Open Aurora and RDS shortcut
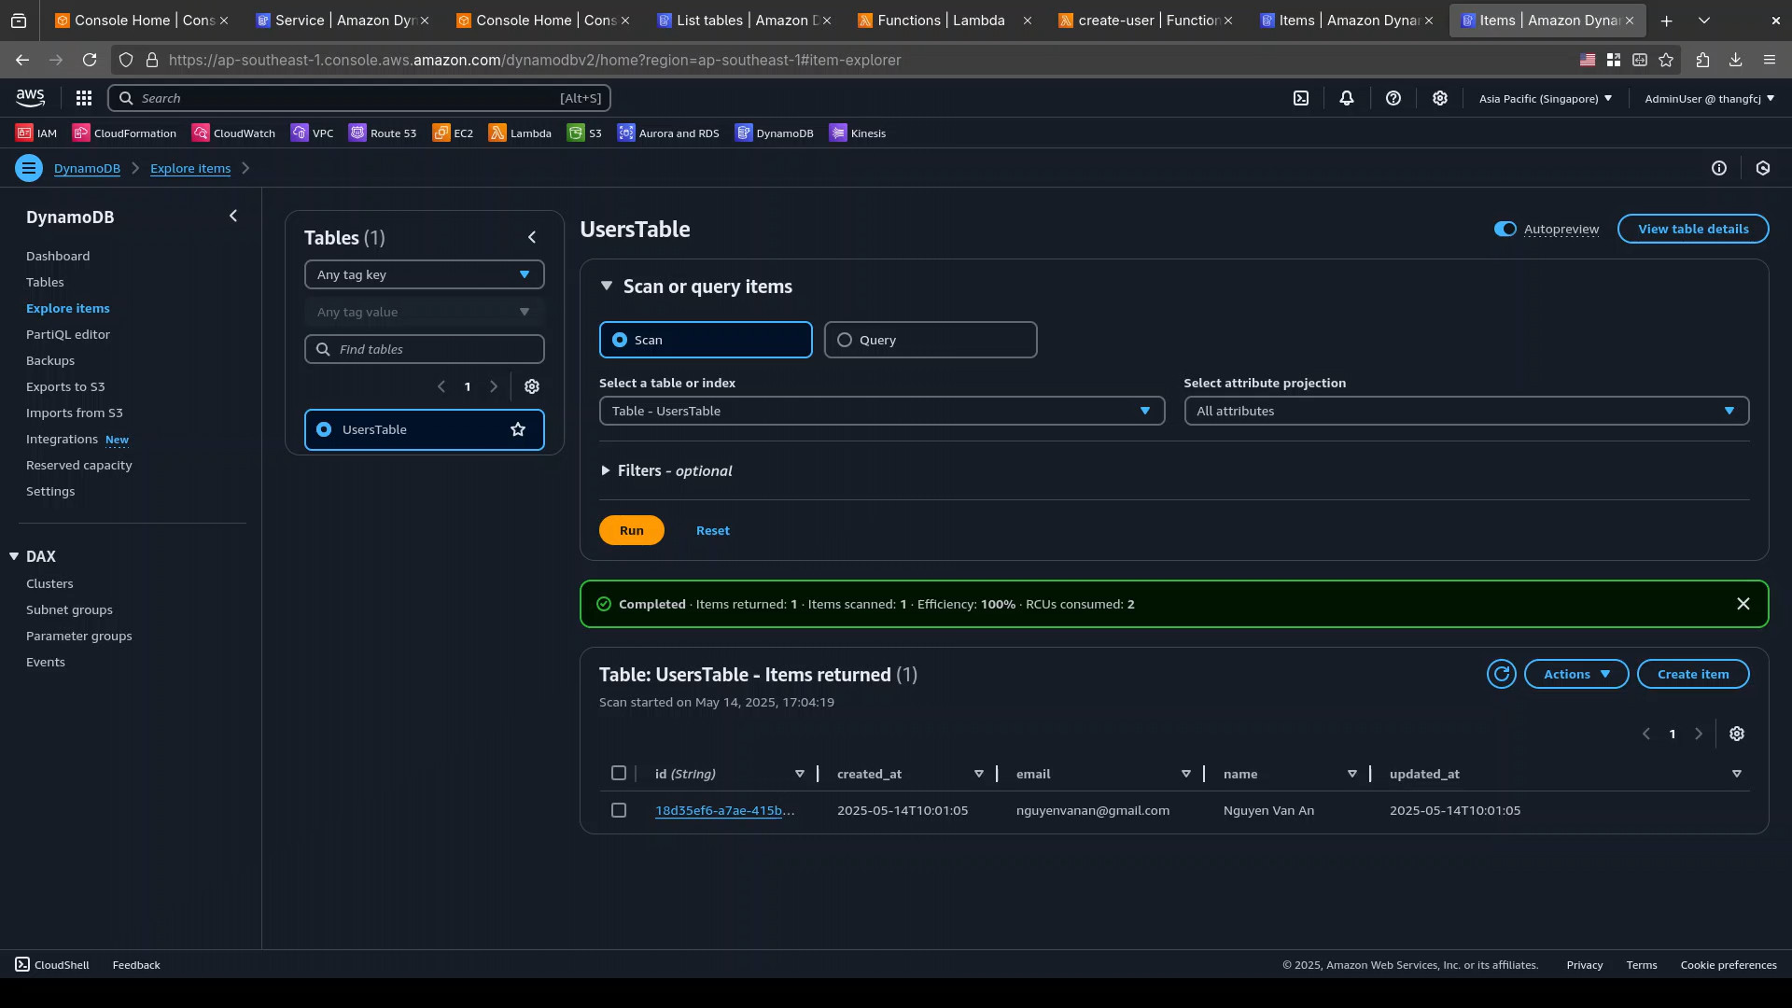Image resolution: width=1792 pixels, height=1008 pixels. click(x=669, y=133)
